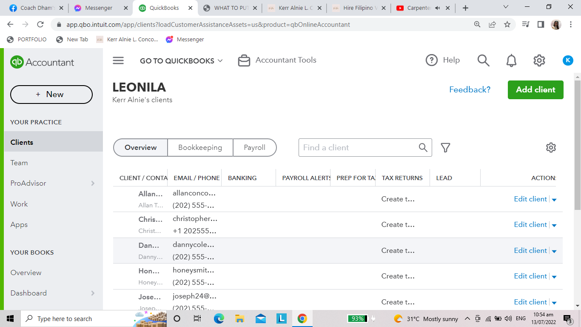Click the Add client button
581x327 pixels.
click(x=535, y=90)
